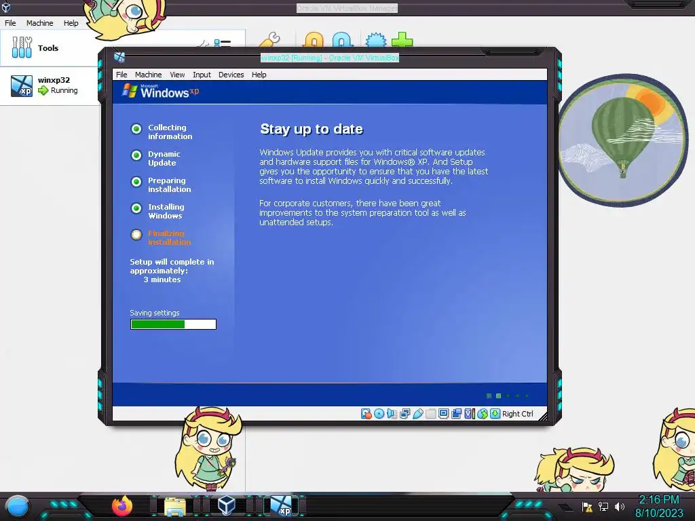Click the Collecting information step indicator
Image resolution: width=695 pixels, height=521 pixels.
136,129
